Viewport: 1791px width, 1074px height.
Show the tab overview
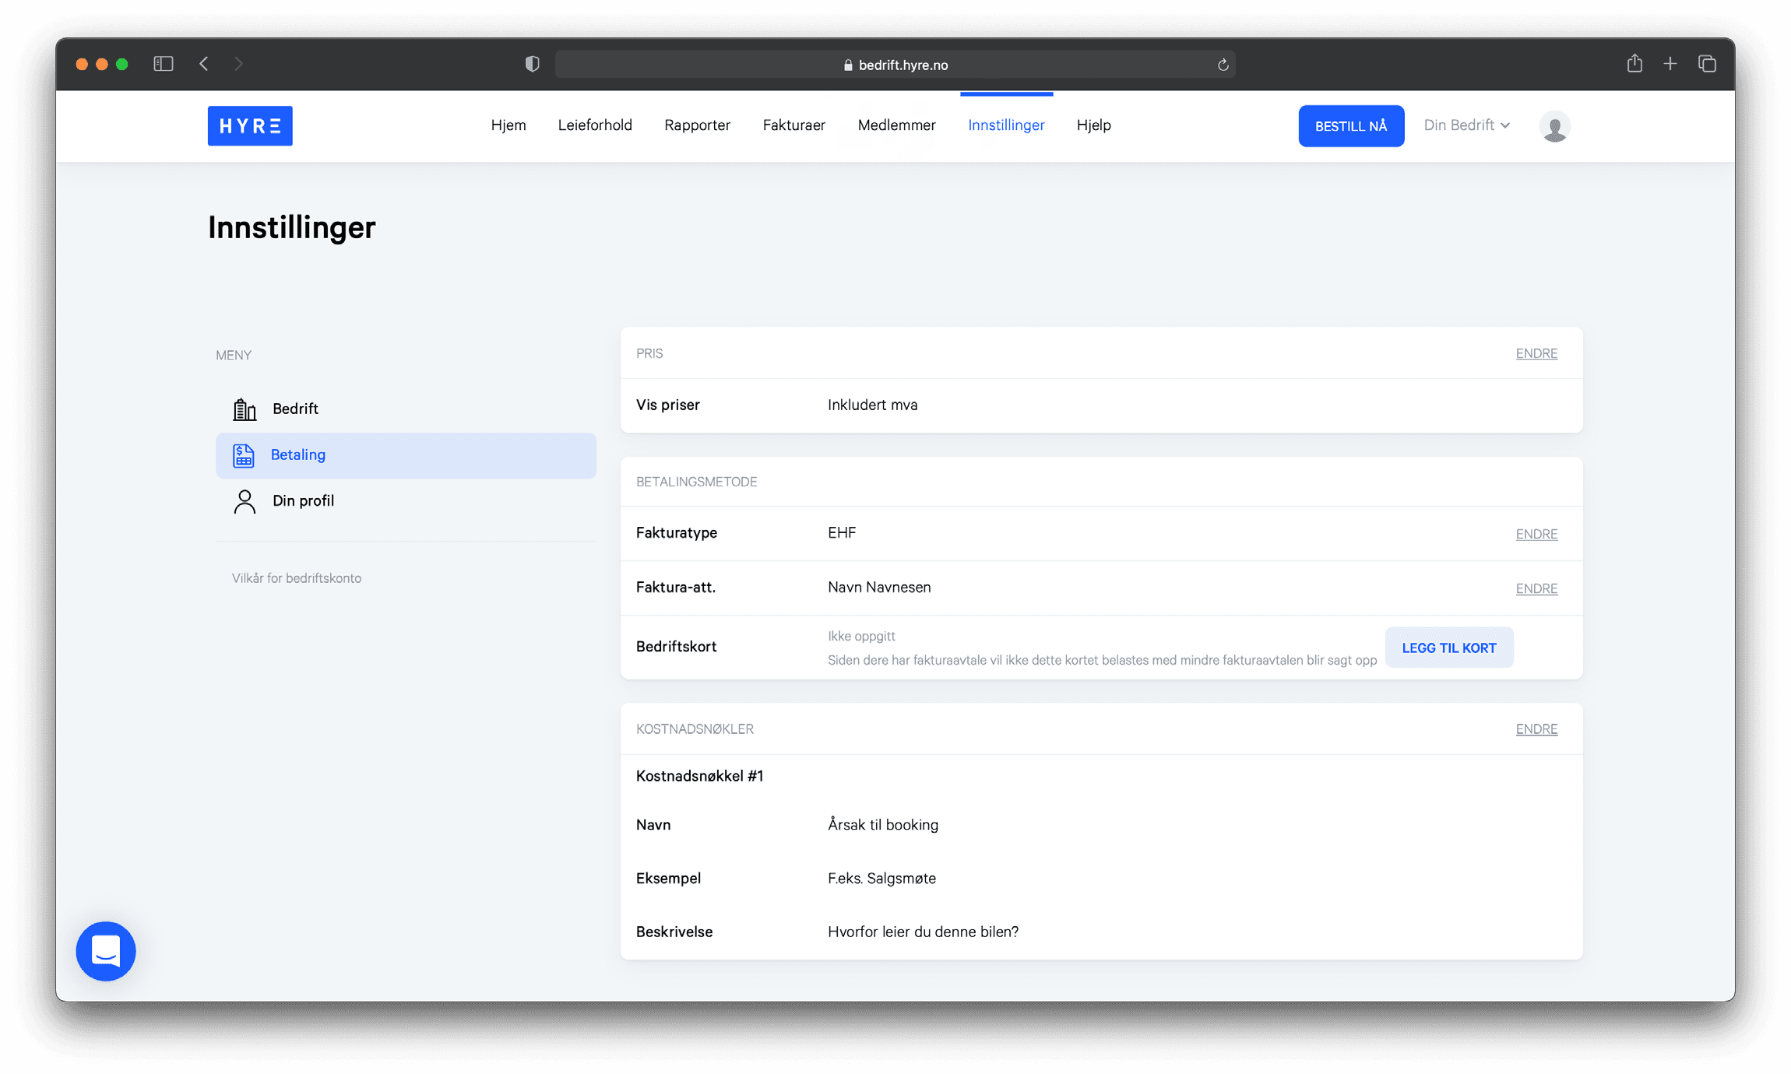click(1707, 64)
